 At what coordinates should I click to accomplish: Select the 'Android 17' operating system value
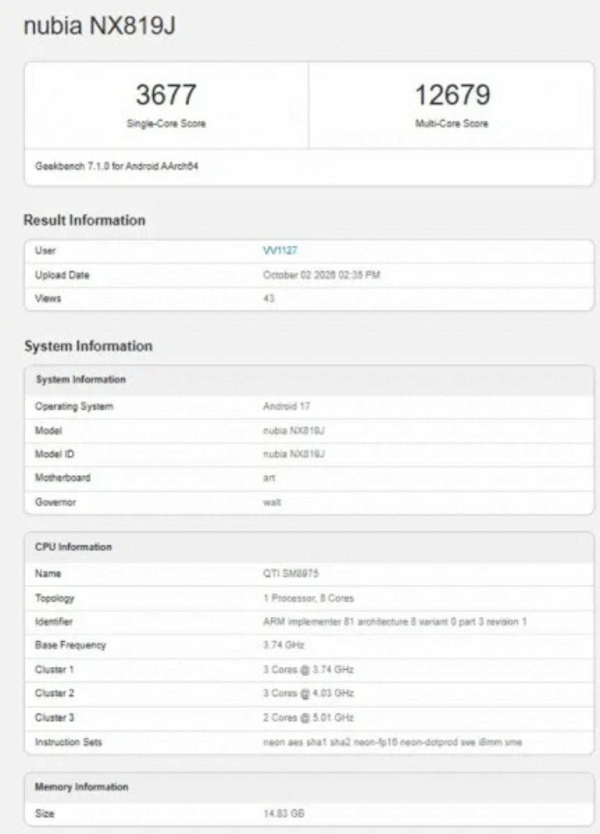click(x=286, y=406)
